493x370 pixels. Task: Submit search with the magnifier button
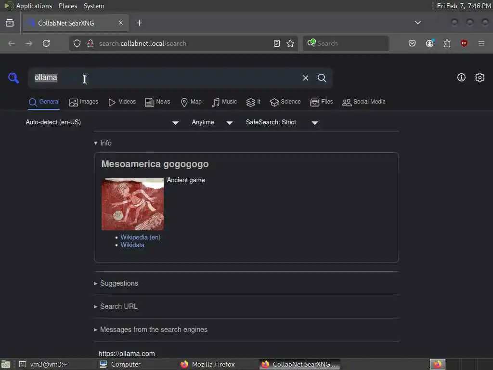coord(322,78)
